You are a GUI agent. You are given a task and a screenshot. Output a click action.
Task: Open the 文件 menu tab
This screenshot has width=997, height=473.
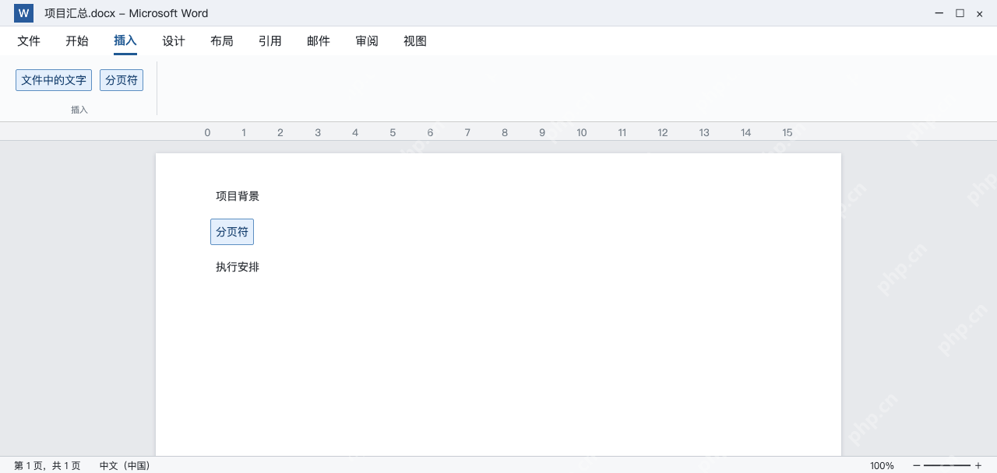pyautogui.click(x=29, y=41)
